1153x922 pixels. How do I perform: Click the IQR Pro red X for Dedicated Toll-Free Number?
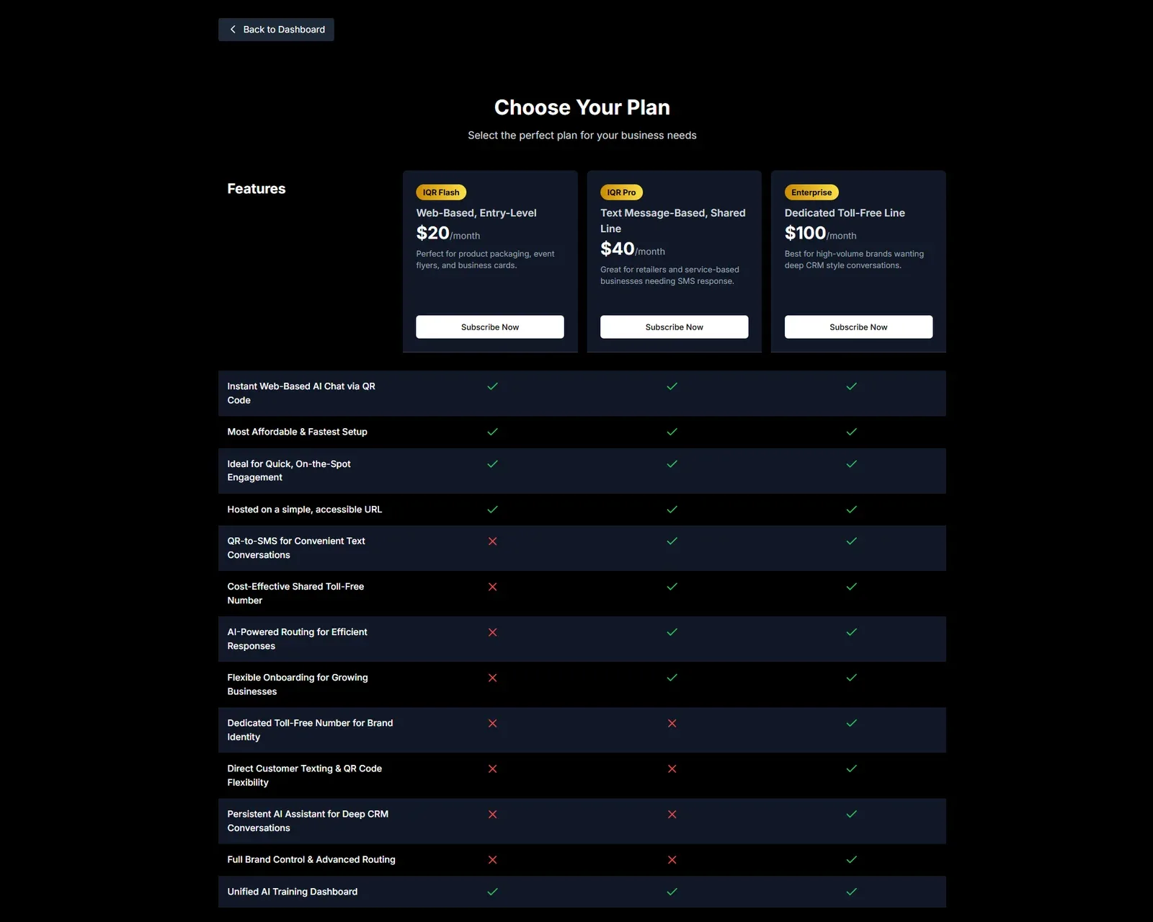click(x=672, y=722)
